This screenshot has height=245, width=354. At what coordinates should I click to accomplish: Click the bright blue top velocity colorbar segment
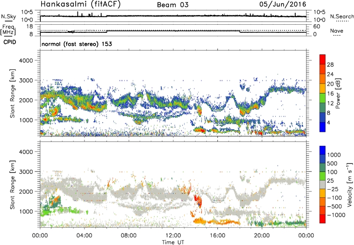323,150
